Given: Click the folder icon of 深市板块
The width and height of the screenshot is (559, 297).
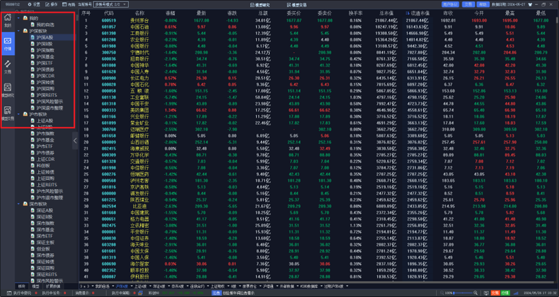Looking at the screenshot, I should [x=25, y=204].
